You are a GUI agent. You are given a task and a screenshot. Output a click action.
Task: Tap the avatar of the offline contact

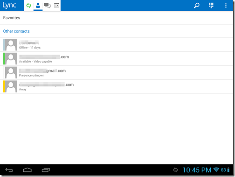10,45
